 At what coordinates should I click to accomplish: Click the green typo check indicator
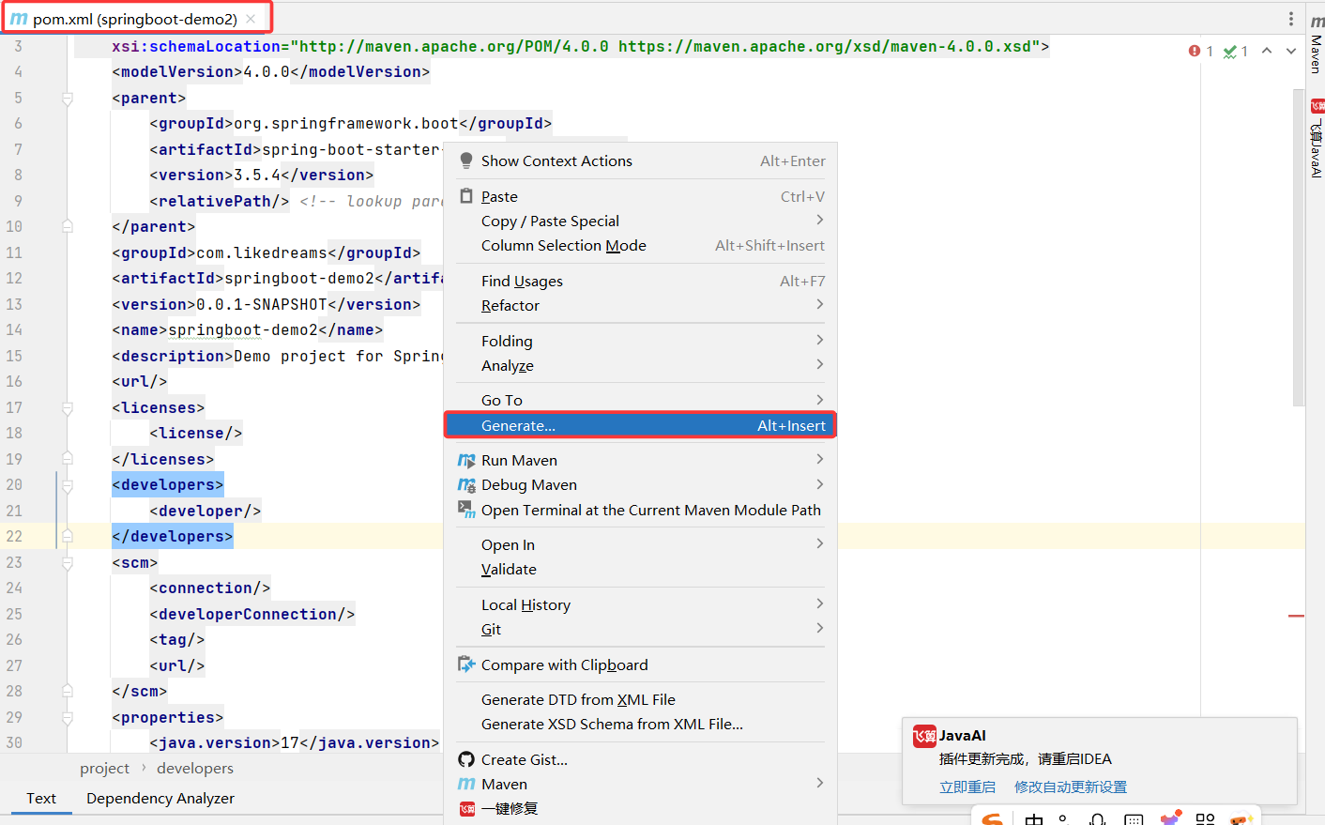point(1236,51)
